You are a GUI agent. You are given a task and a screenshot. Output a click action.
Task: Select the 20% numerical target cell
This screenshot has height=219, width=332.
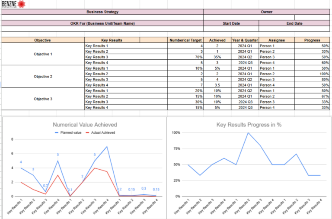click(x=185, y=91)
